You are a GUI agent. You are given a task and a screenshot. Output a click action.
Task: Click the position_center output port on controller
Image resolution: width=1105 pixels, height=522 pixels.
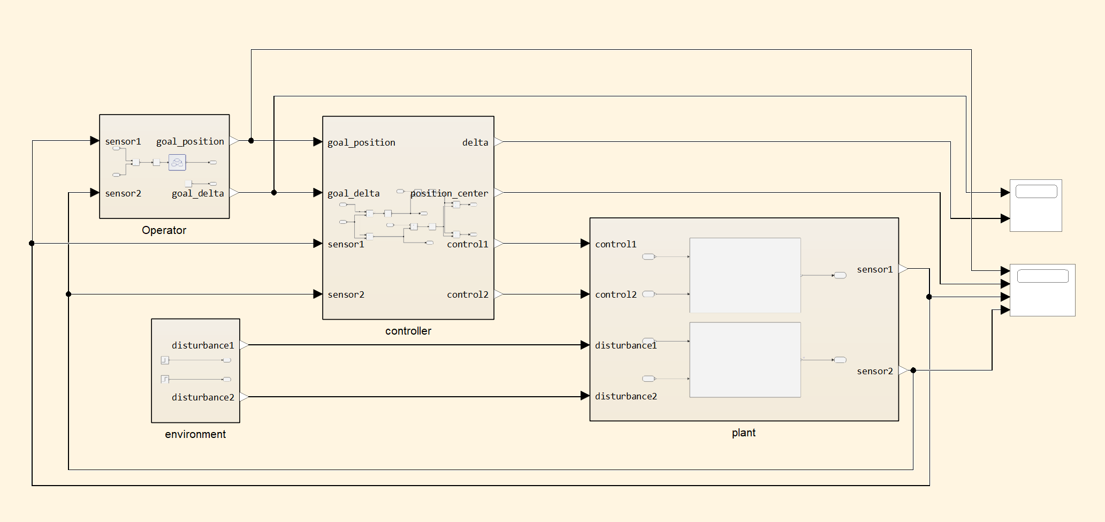point(498,193)
